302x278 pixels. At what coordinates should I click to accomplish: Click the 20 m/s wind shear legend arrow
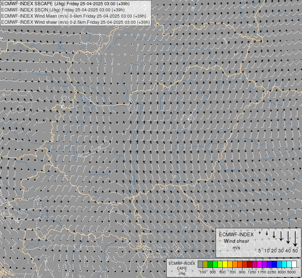pyautogui.click(x=274, y=234)
